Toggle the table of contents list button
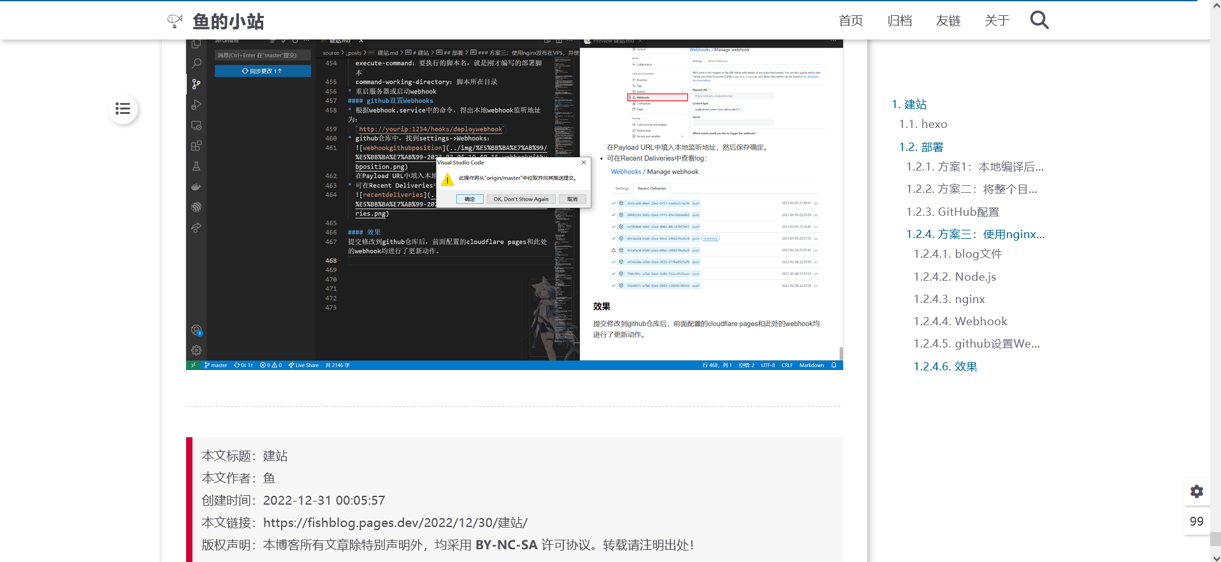This screenshot has width=1221, height=562. (x=123, y=109)
